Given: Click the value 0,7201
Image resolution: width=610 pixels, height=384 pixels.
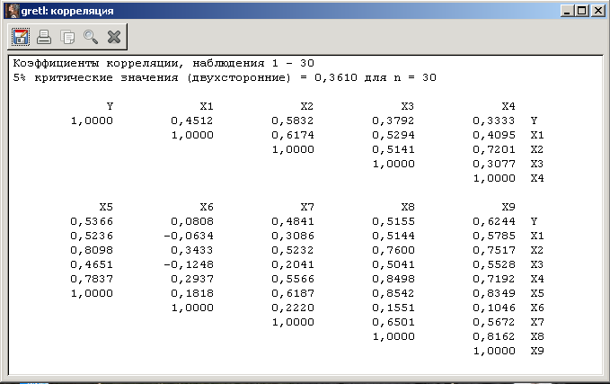Looking at the screenshot, I should tap(494, 149).
